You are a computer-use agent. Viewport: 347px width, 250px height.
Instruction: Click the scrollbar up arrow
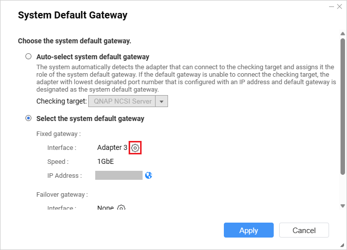coord(343,33)
